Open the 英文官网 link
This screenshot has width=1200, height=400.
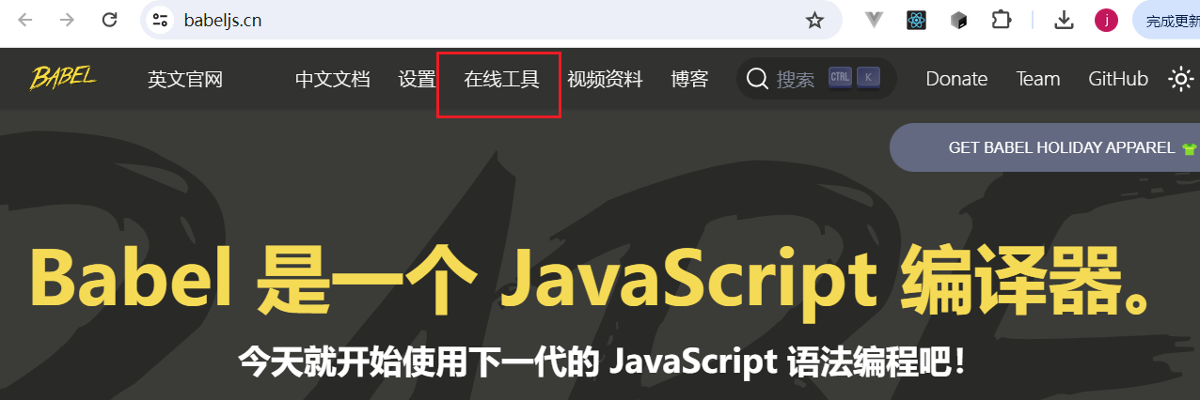click(185, 79)
